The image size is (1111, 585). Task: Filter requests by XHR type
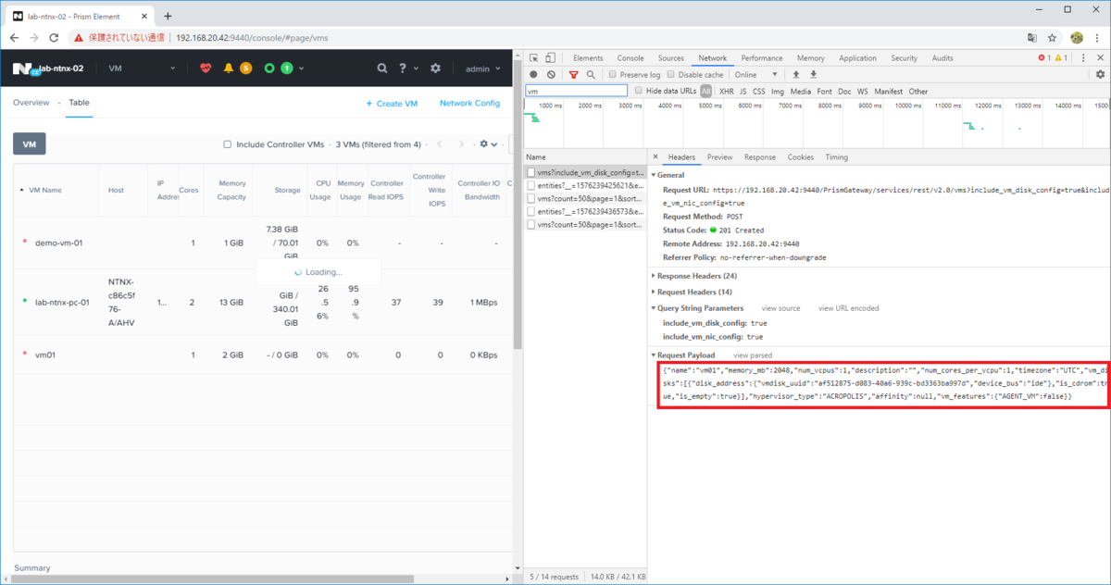(727, 92)
